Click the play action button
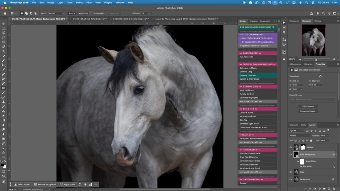This screenshot has width=340, height=191. pyautogui.click(x=284, y=22)
